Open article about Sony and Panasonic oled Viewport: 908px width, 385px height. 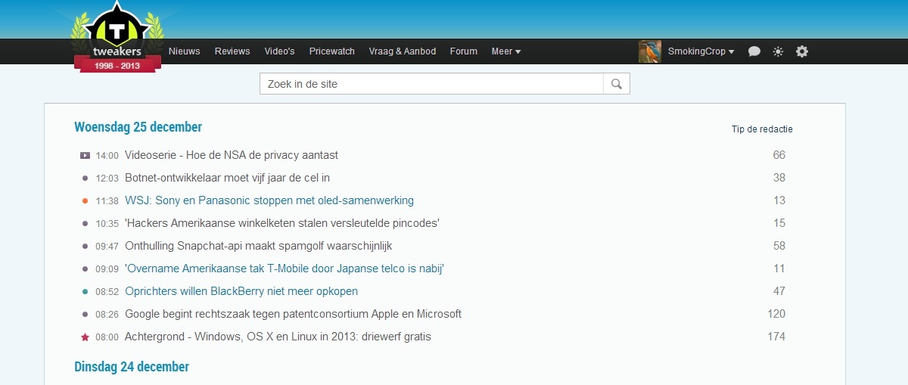coord(269,200)
